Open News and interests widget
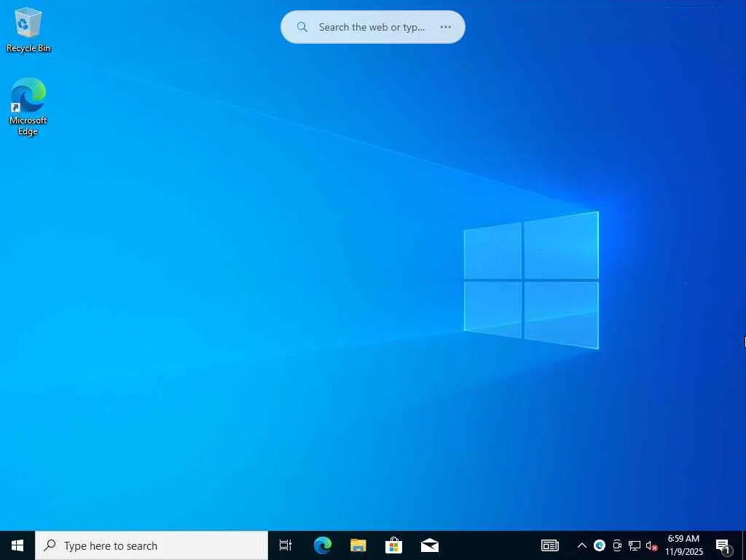Screen dimensions: 746x560 click(x=549, y=545)
